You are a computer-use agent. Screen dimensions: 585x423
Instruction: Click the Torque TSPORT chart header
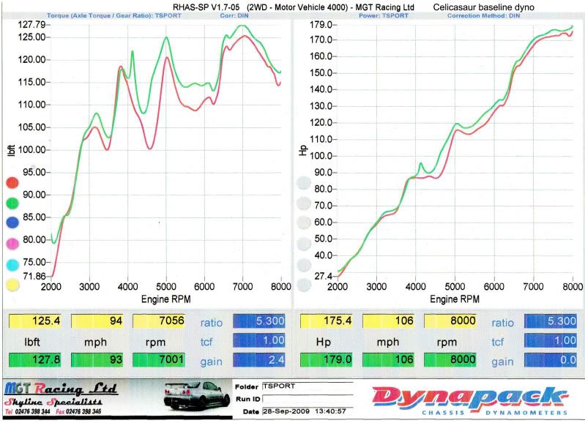[x=113, y=15]
